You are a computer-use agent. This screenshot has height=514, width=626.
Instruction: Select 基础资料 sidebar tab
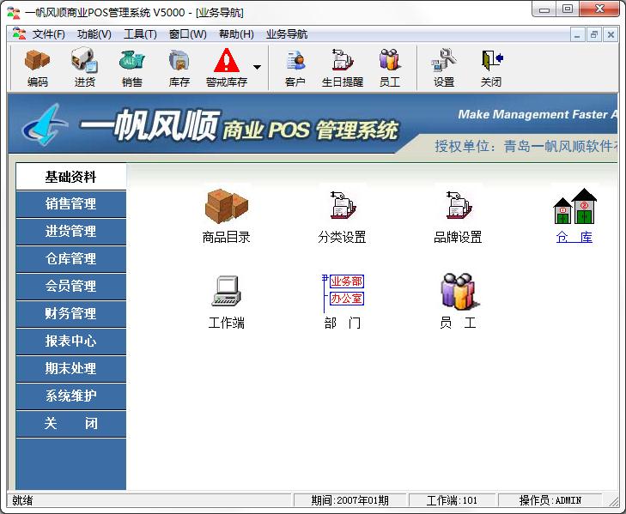pyautogui.click(x=71, y=177)
